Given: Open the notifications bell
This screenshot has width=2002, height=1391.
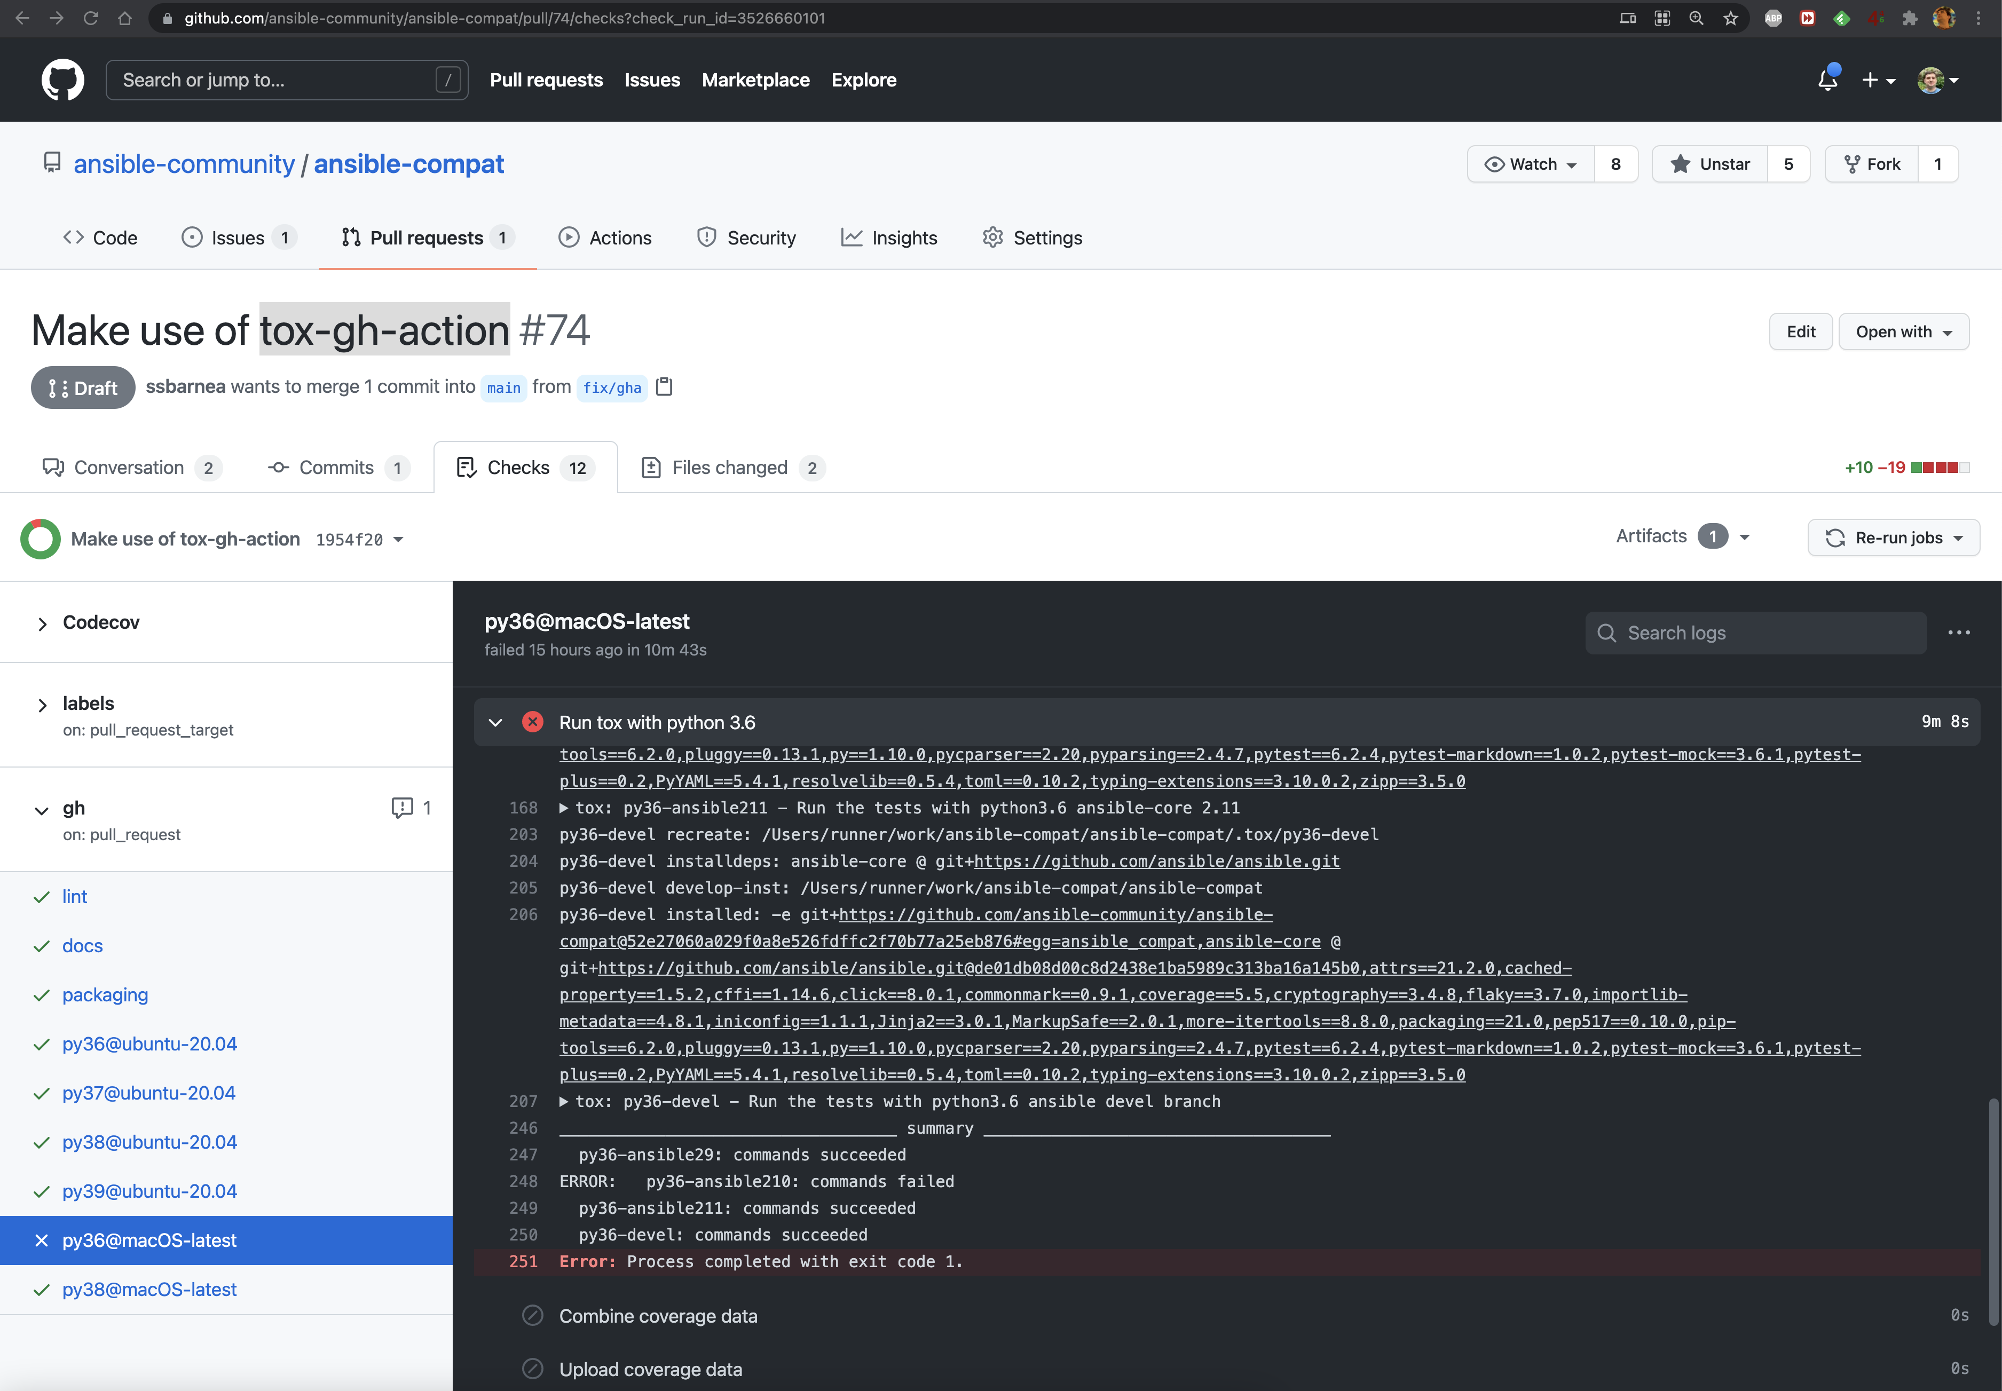Looking at the screenshot, I should point(1827,80).
